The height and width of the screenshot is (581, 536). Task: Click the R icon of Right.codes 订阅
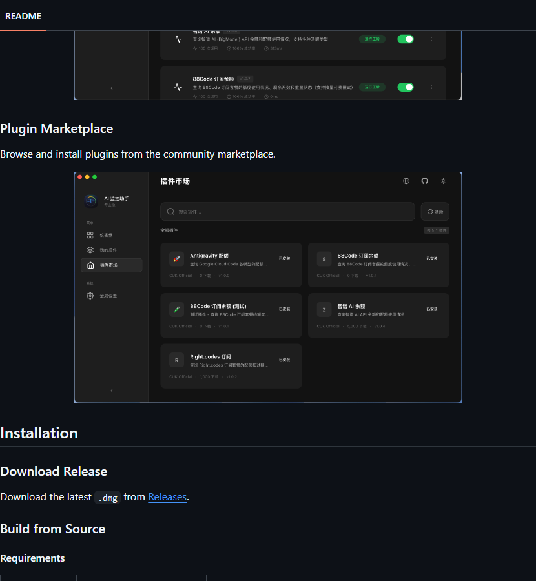click(176, 360)
